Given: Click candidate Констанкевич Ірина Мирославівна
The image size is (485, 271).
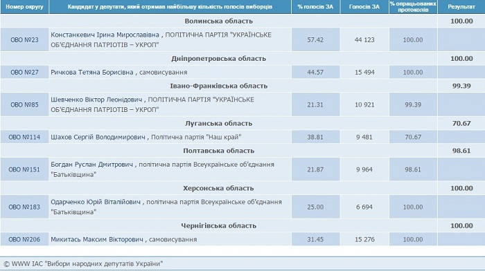Looking at the screenshot, I should [x=105, y=35].
